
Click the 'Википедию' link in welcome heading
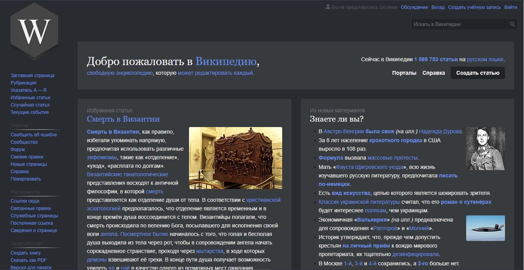226,61
